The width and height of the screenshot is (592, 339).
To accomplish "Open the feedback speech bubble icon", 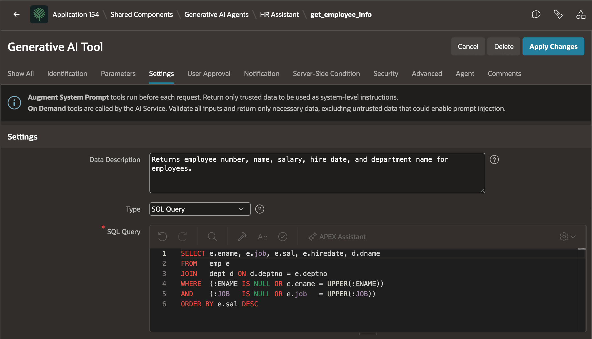I will click(x=536, y=14).
